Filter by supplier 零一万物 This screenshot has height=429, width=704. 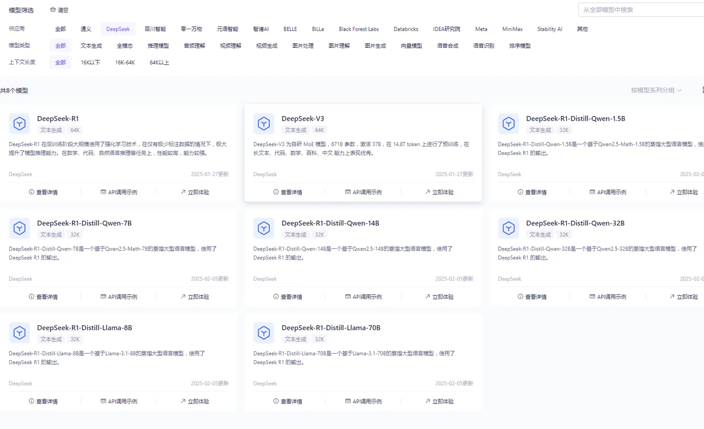191,29
